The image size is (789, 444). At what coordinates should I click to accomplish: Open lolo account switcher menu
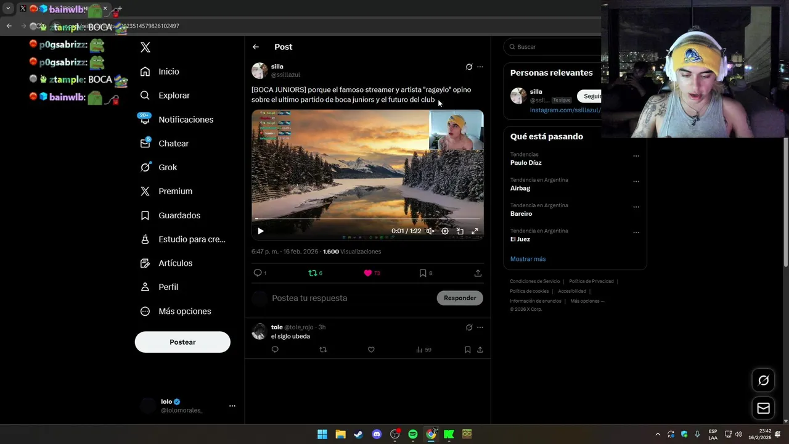[187, 406]
